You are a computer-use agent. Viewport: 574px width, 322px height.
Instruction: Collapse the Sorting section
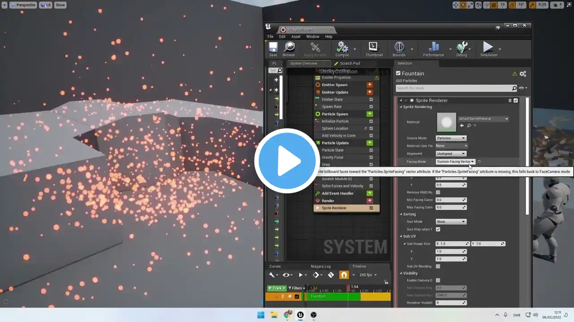pos(401,215)
